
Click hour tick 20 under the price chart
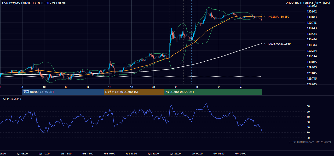pyautogui.click(x=153, y=87)
